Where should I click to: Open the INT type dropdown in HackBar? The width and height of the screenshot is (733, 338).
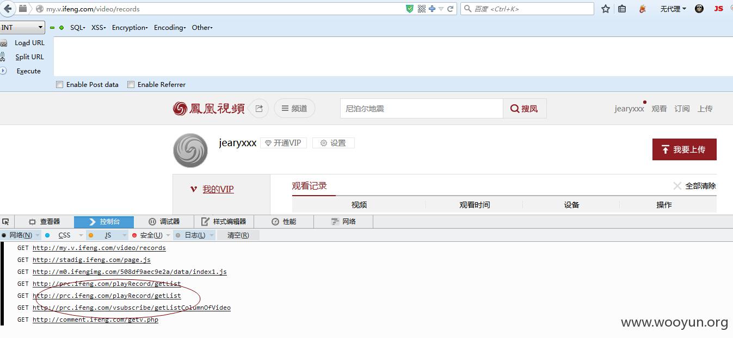click(x=22, y=27)
